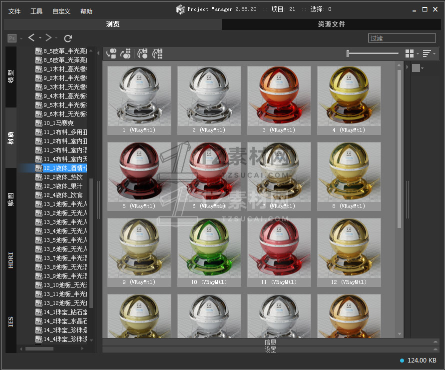
Task: Expand the 信息 panel
Action: [270, 342]
